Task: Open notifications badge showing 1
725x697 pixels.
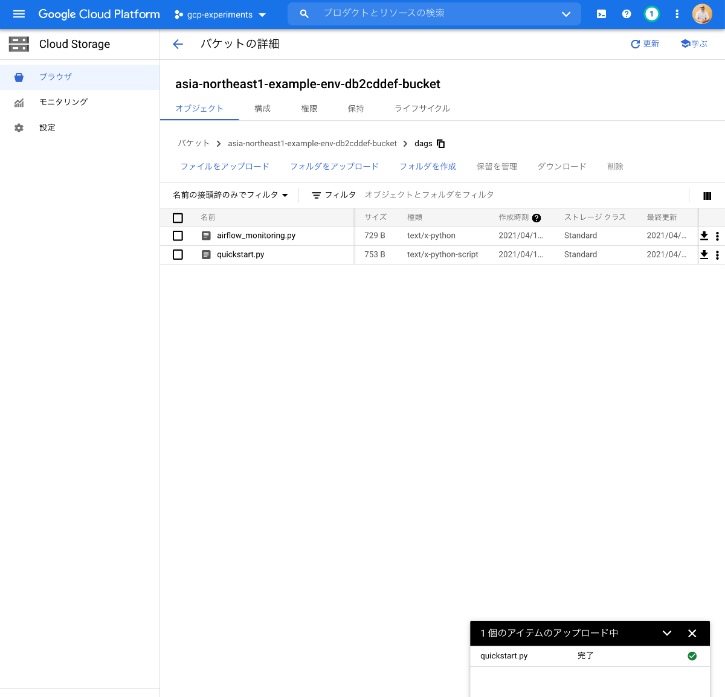Action: [651, 14]
